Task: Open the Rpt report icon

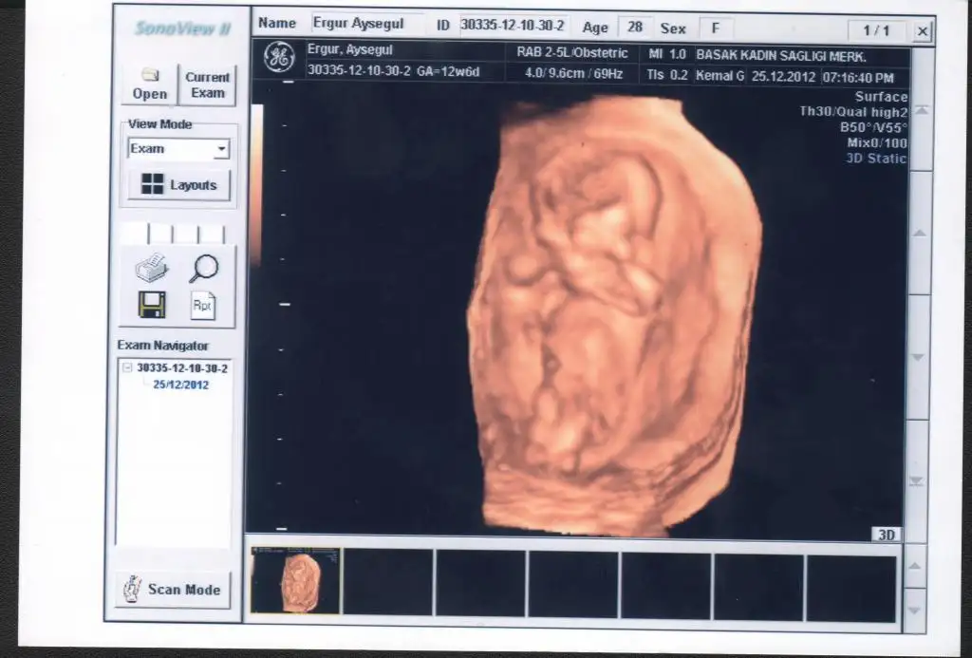Action: 203,305
